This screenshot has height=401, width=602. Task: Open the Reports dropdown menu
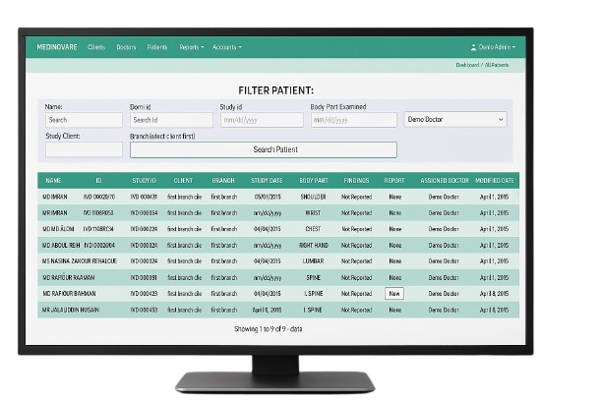pyautogui.click(x=192, y=47)
